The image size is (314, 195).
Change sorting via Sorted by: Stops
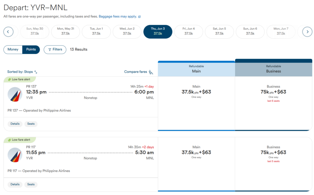point(22,72)
